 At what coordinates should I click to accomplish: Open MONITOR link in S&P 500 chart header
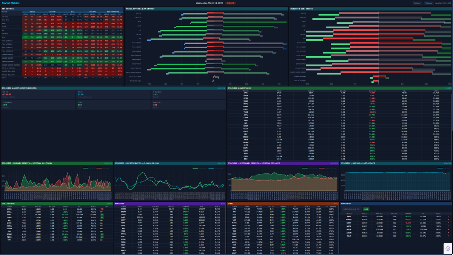coord(447,164)
